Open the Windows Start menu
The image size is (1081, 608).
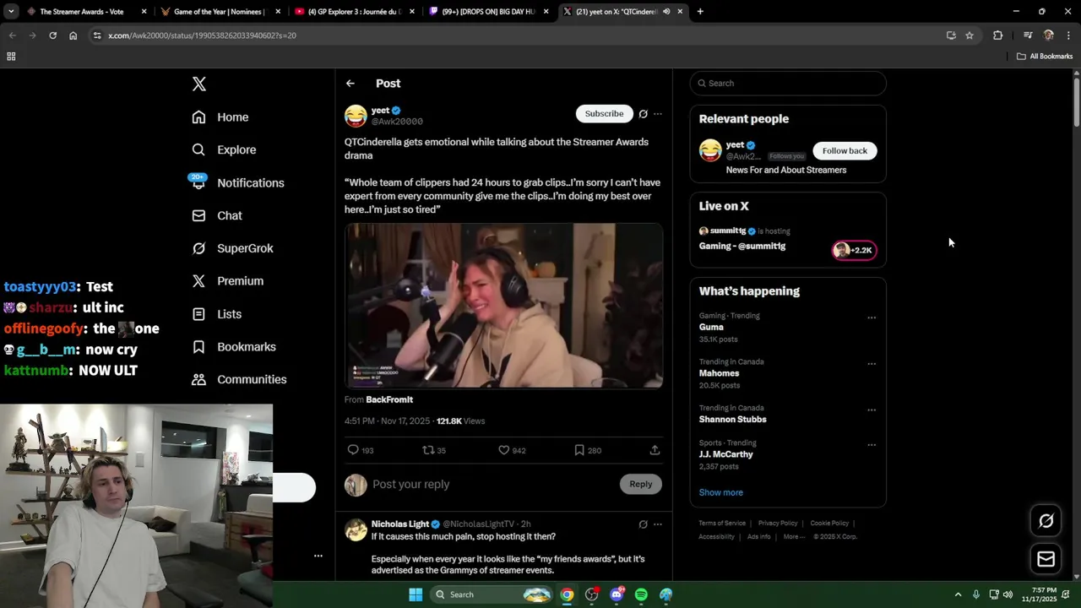[x=416, y=594]
